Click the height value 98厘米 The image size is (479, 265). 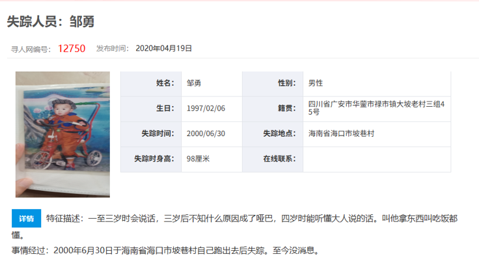198,159
